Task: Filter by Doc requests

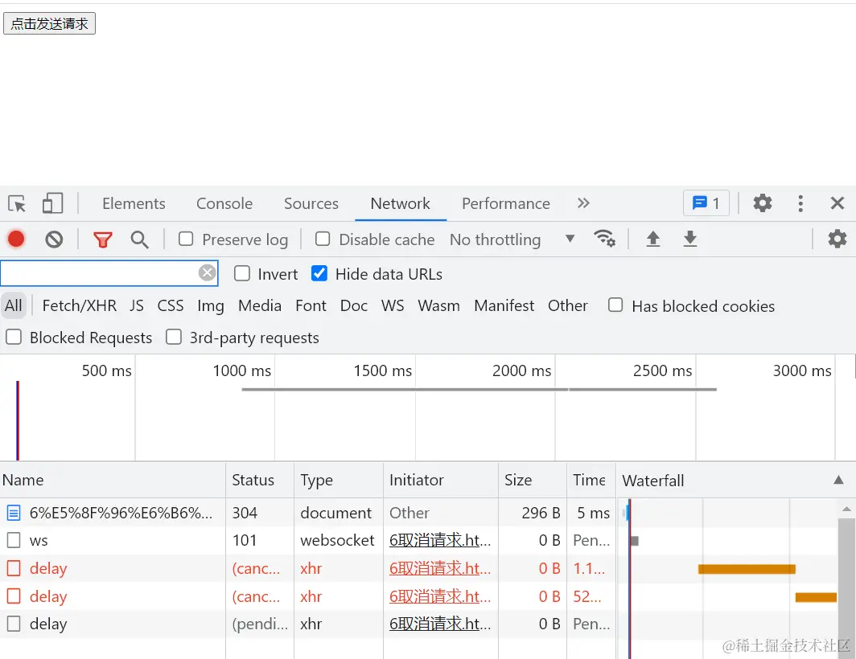Action: (354, 305)
